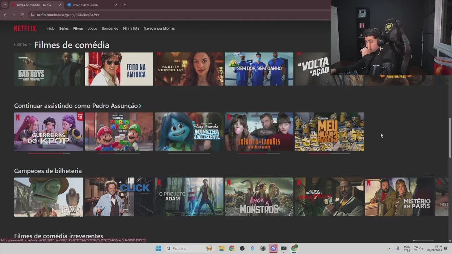Click the Netflix logo
Viewport: 452px width, 254px height.
25,29
